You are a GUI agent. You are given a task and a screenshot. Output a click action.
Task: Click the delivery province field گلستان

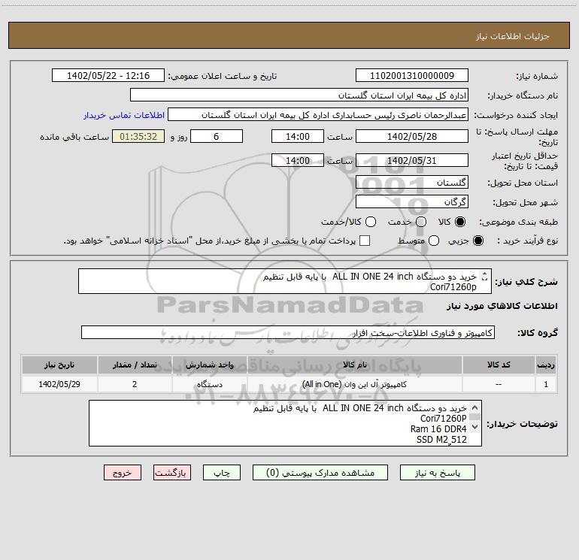point(412,183)
